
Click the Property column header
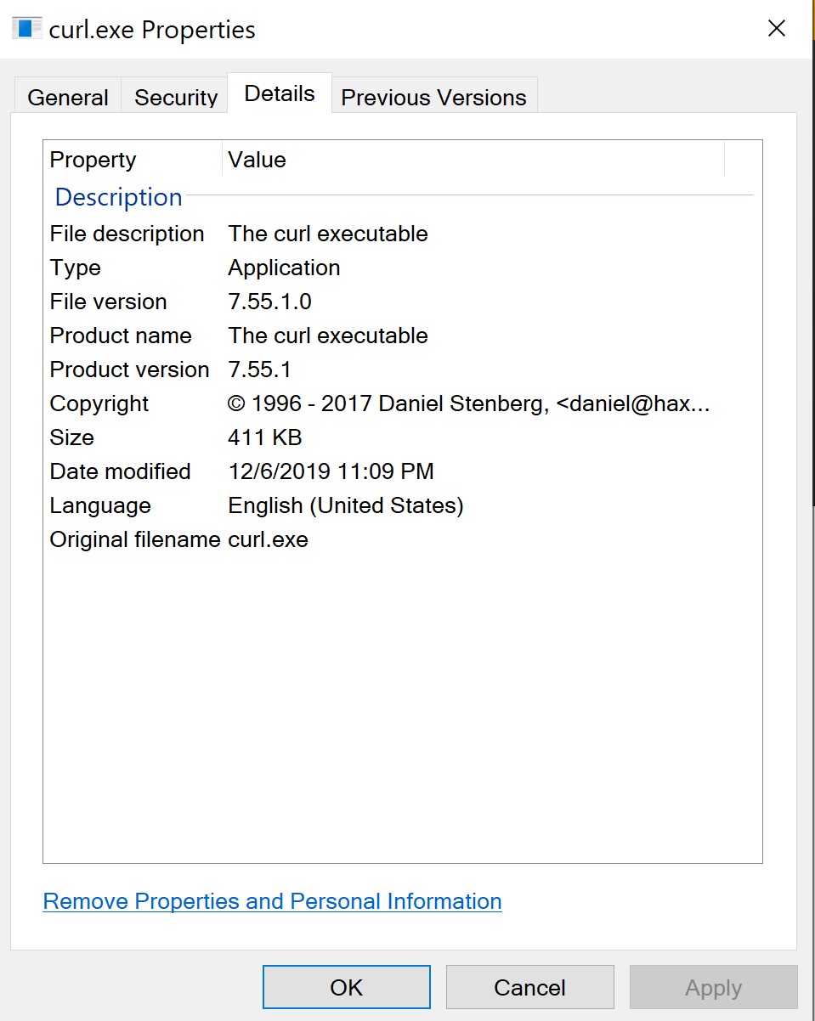point(93,160)
